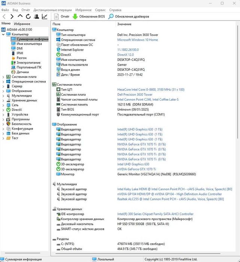
Task: Switch to the Избранное sidebar tab
Action: (x=22, y=24)
